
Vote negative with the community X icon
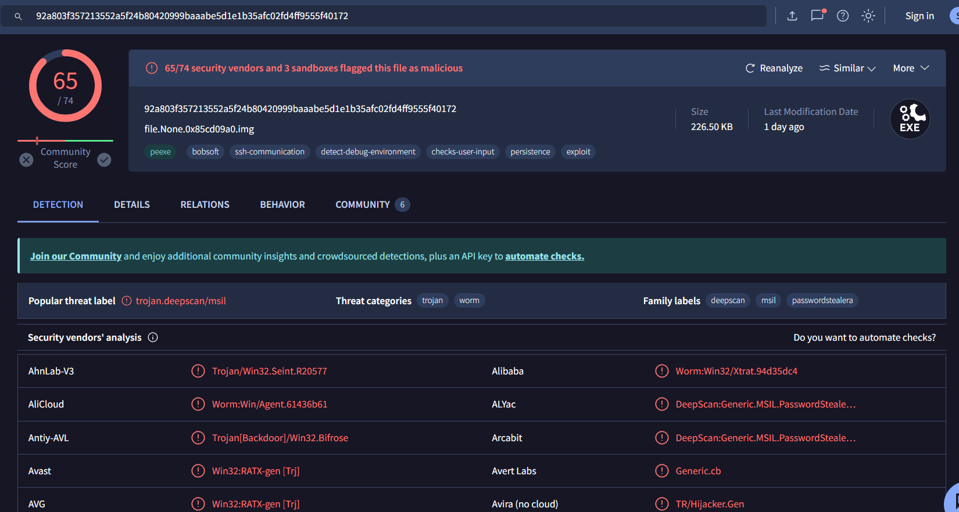[26, 160]
